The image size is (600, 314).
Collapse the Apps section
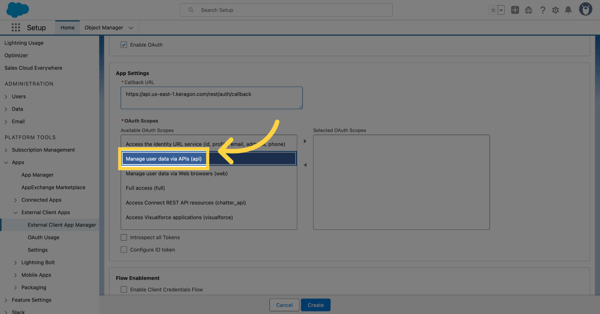click(6, 162)
